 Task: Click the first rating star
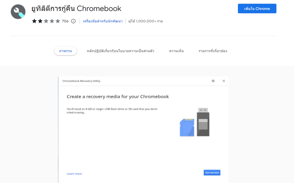(34, 21)
